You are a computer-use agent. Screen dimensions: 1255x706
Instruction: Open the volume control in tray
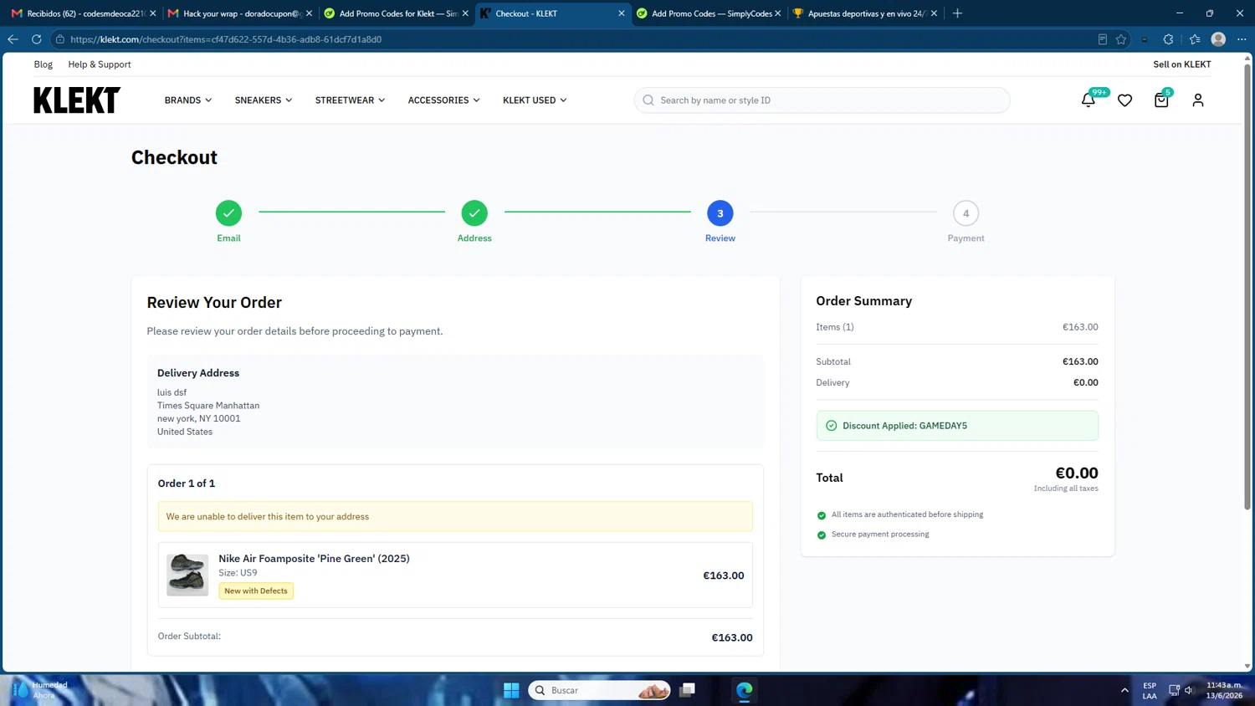(1189, 690)
